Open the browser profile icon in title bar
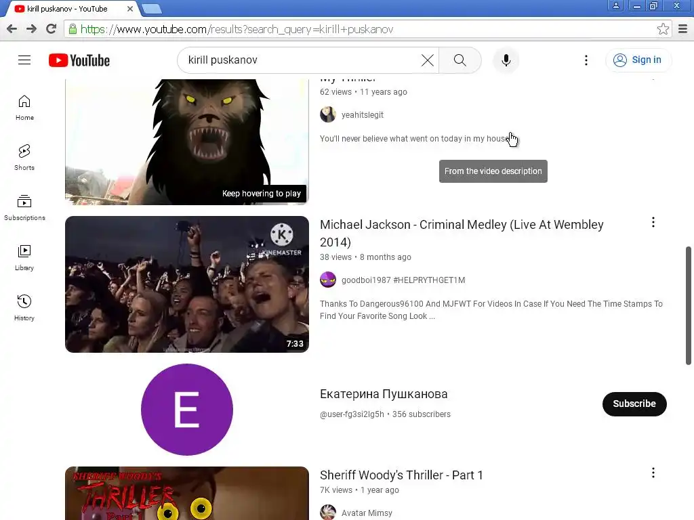This screenshot has width=694, height=520. [615, 5]
